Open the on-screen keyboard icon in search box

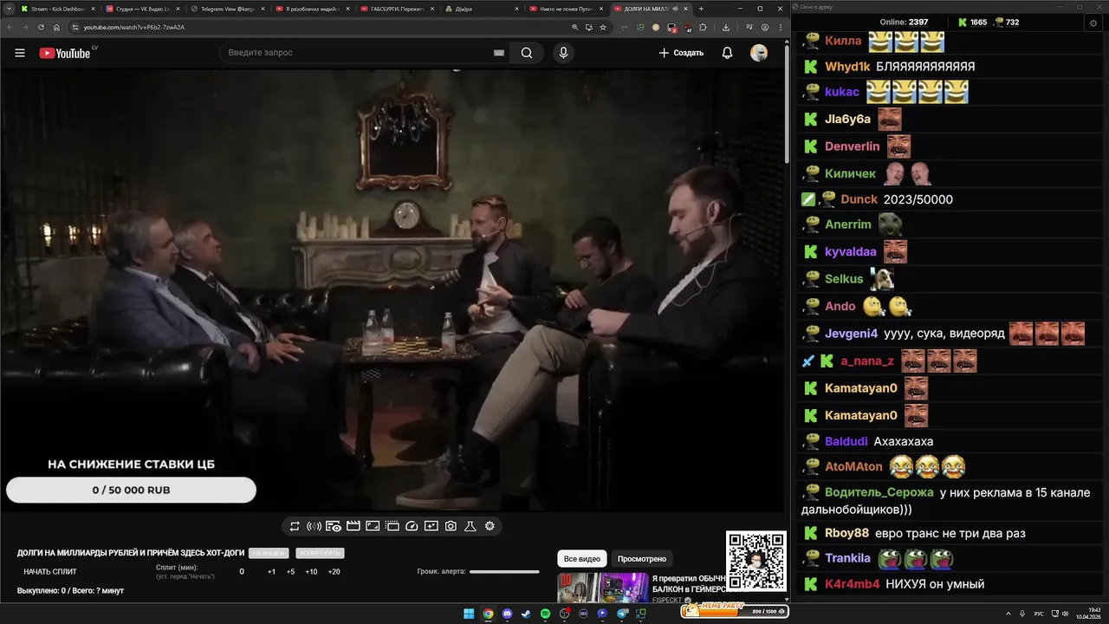498,53
